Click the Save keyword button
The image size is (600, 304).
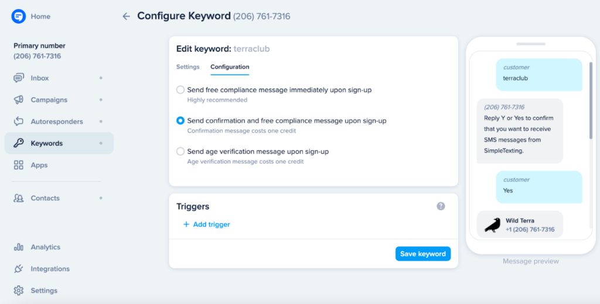pyautogui.click(x=422, y=254)
